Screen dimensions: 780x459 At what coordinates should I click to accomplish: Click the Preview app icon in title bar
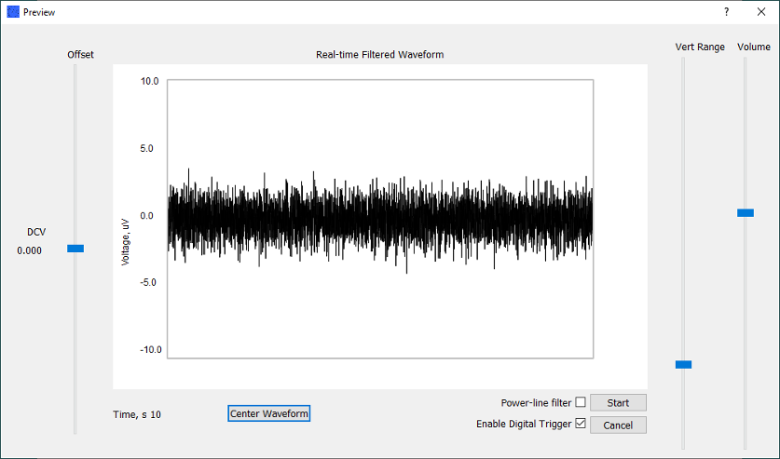coord(13,12)
